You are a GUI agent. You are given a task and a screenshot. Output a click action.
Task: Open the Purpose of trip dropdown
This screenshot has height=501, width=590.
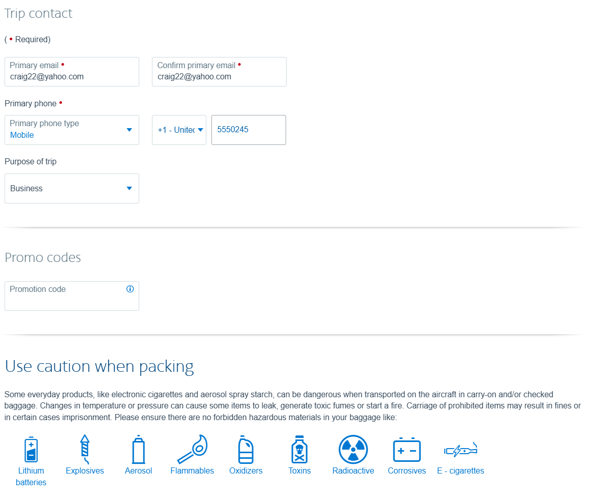pos(72,188)
